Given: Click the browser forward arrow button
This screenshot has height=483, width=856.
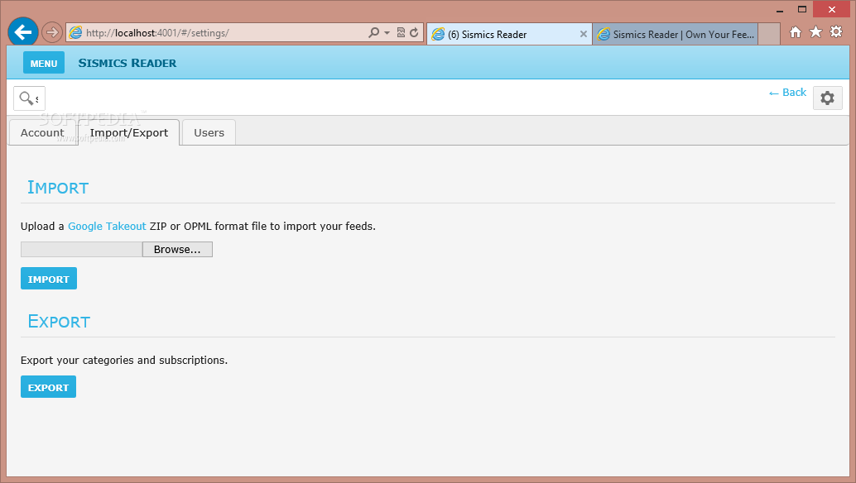Looking at the screenshot, I should [x=52, y=33].
